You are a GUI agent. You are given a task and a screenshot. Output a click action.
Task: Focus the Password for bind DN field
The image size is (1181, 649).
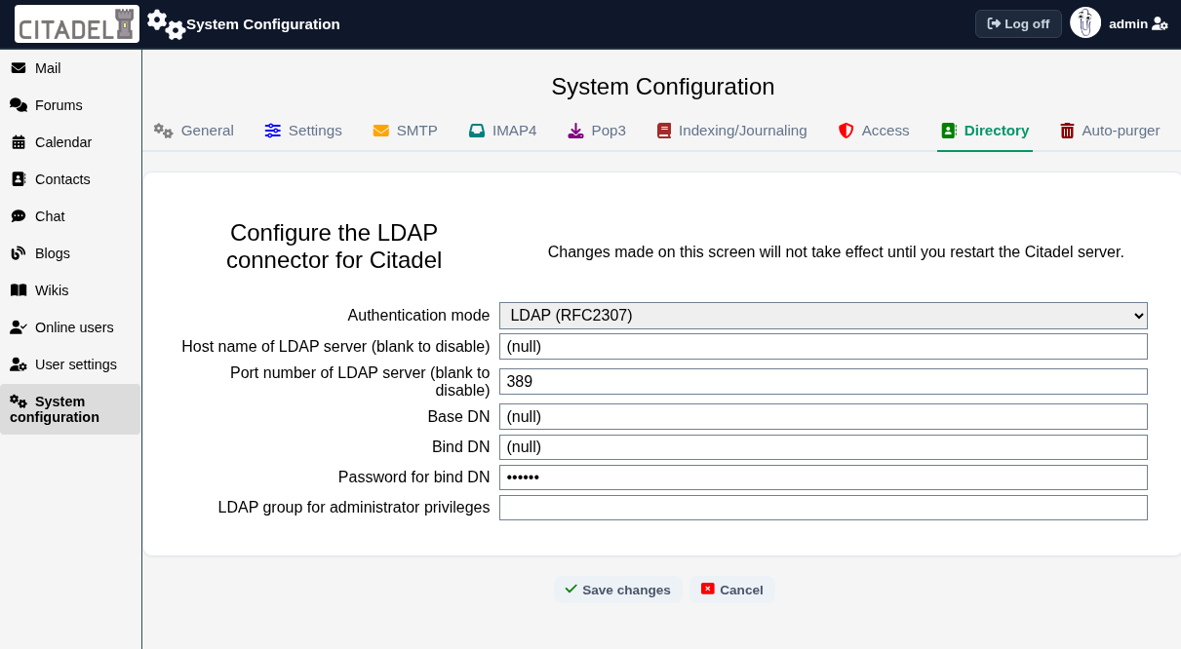click(823, 477)
